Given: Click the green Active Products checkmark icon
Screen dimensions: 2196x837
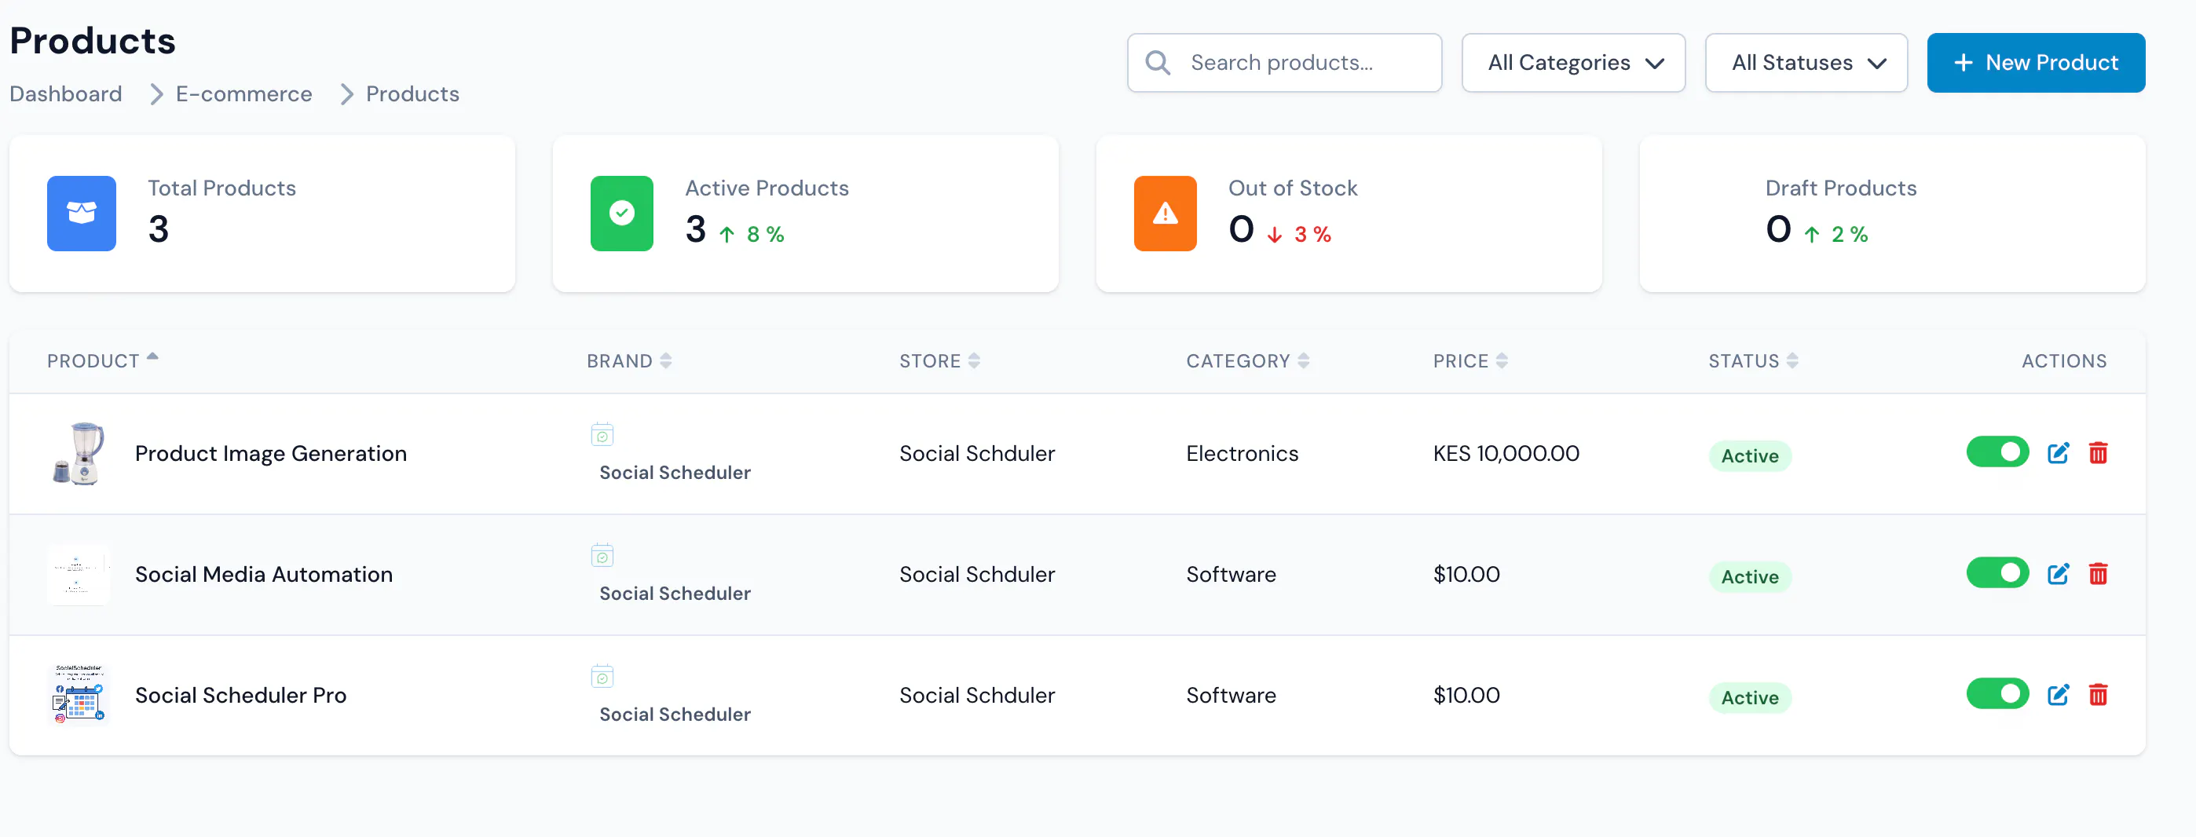Looking at the screenshot, I should 621,213.
